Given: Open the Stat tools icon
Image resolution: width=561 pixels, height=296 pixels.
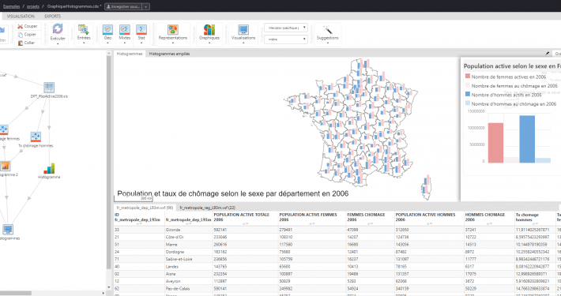Looking at the screenshot, I should click(x=141, y=30).
